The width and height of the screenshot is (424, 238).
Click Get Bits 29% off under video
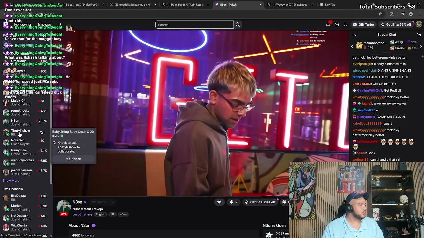tap(260, 202)
